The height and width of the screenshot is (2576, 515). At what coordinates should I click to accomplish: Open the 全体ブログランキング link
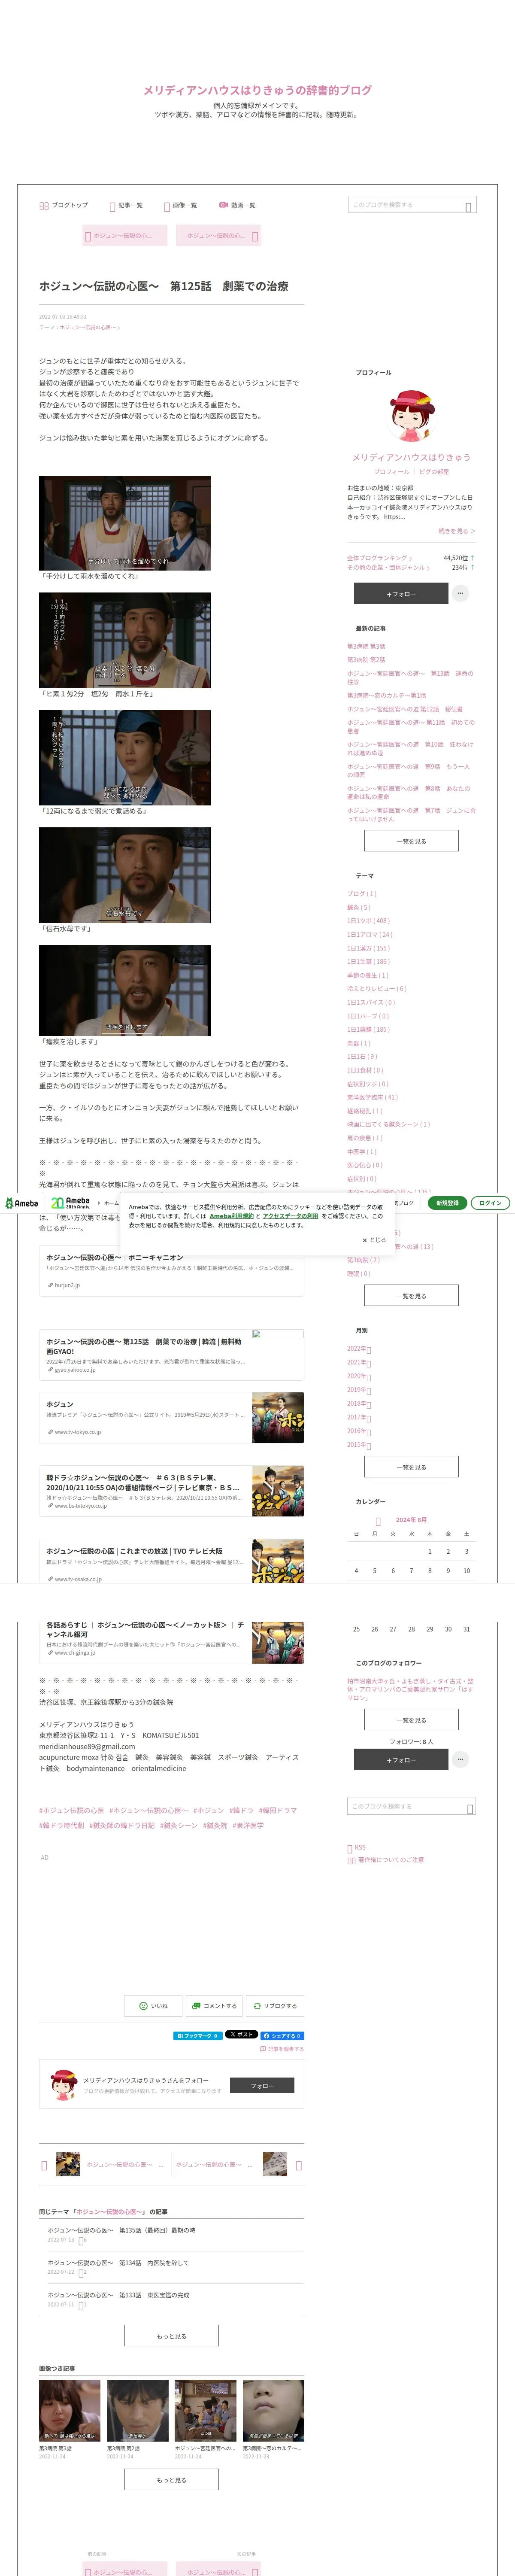pyautogui.click(x=379, y=558)
